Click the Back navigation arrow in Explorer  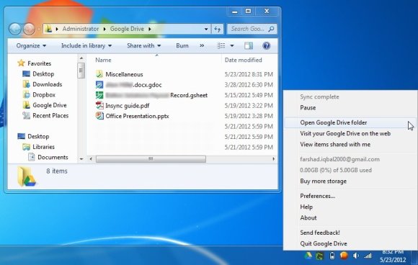coord(15,29)
